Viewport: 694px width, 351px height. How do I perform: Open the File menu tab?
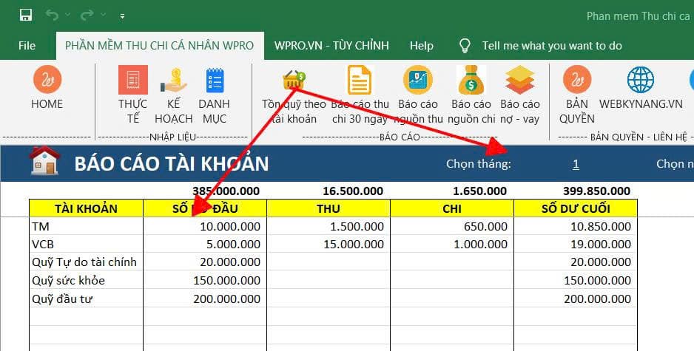pos(27,46)
